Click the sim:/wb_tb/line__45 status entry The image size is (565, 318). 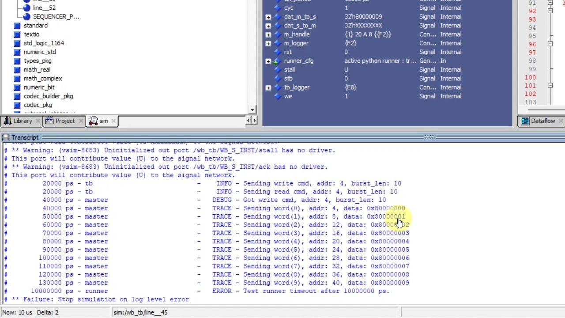(x=140, y=312)
